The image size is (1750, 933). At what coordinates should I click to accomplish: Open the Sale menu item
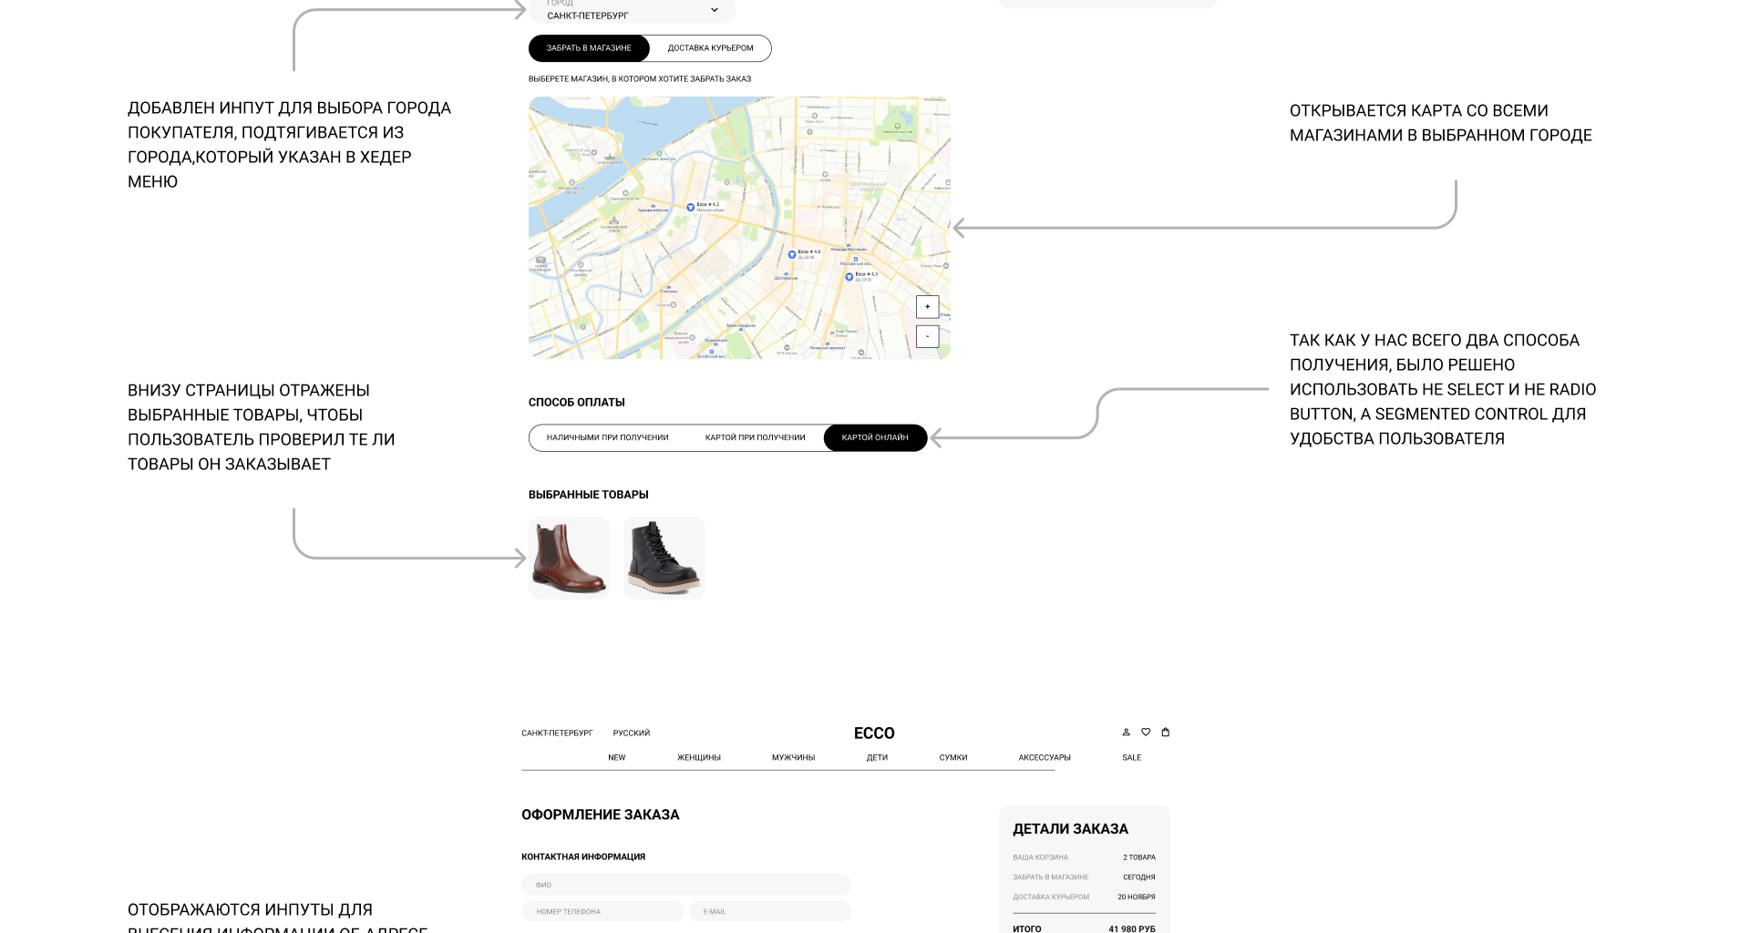[1131, 758]
